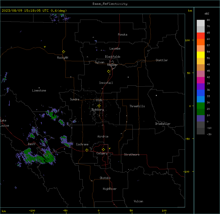Click the Blackfalds city label
The image size is (220, 214).
tap(113, 57)
